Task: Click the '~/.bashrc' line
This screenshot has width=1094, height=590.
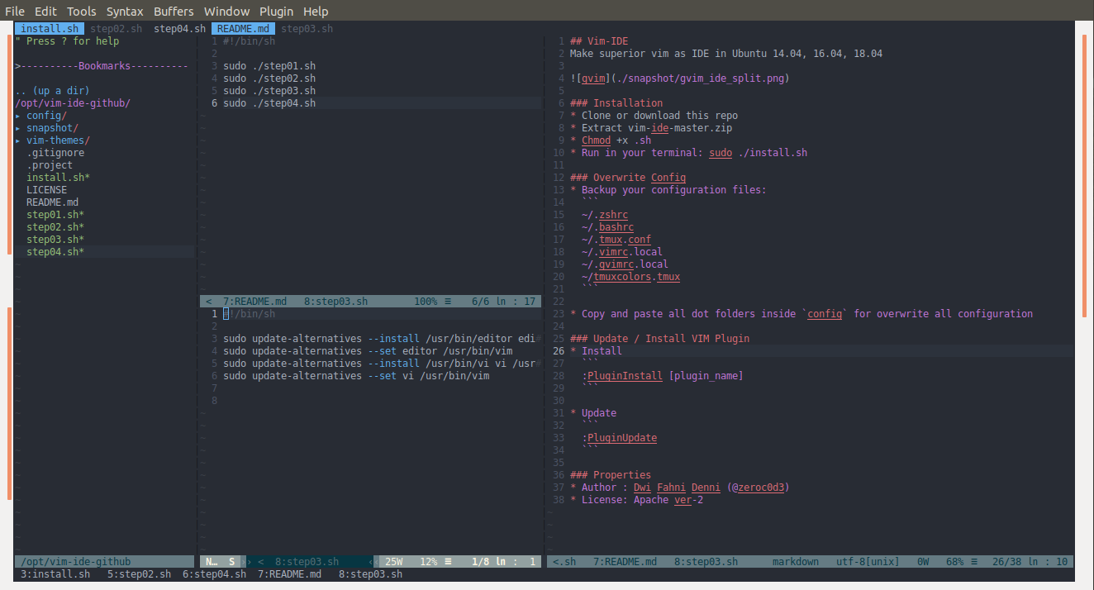Action: pos(608,227)
